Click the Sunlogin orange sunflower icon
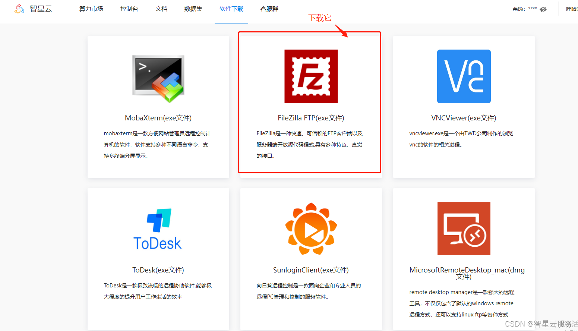The height and width of the screenshot is (331, 578). coord(311,228)
